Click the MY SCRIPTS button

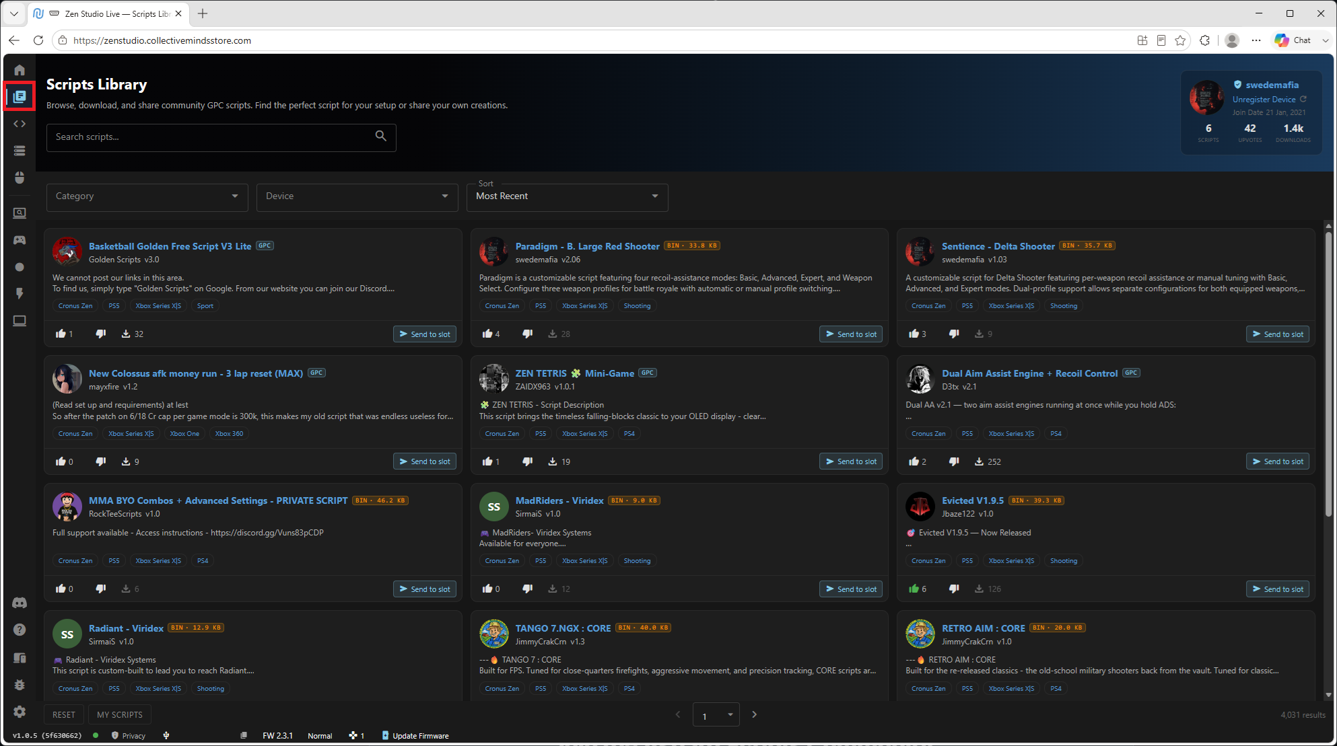point(120,714)
